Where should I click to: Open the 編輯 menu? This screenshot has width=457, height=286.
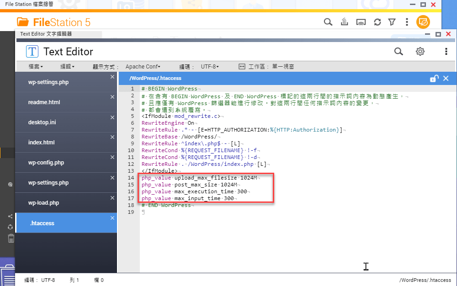(67, 67)
